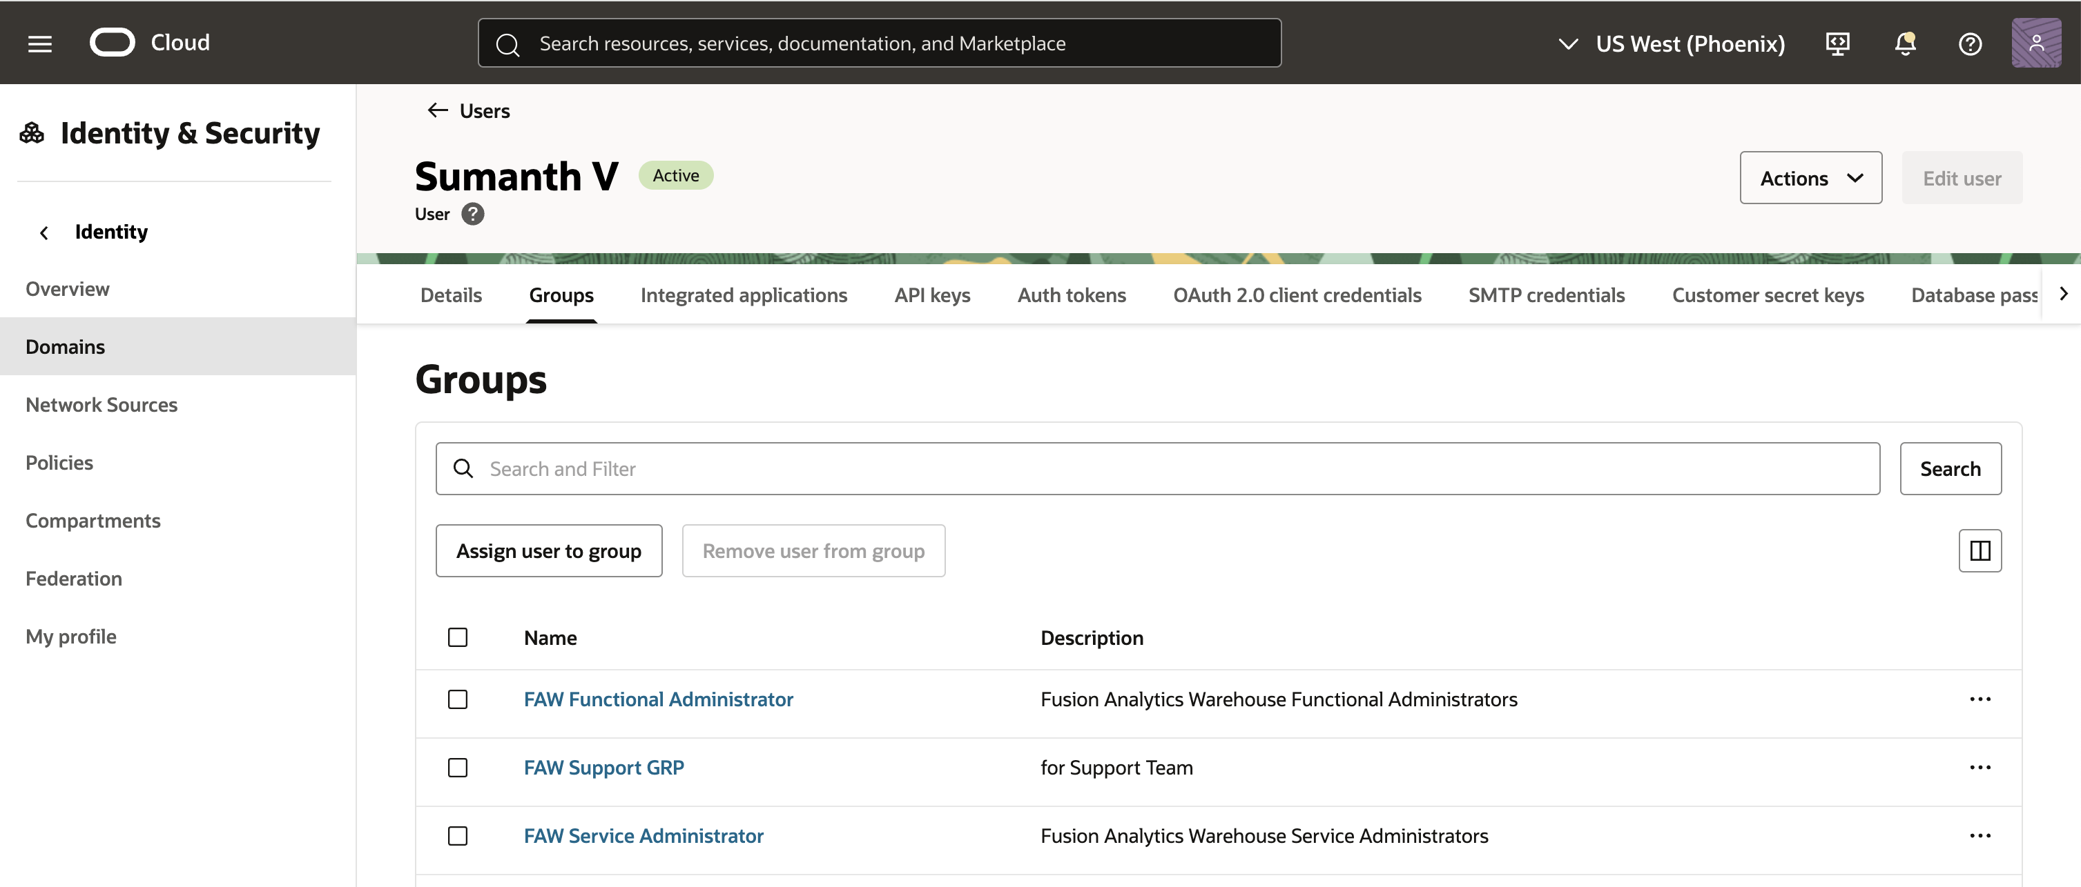Check the FAW Functional Administrator row
Screen dimensions: 2081x887
(457, 699)
